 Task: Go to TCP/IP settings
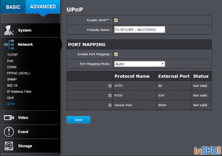12,55
